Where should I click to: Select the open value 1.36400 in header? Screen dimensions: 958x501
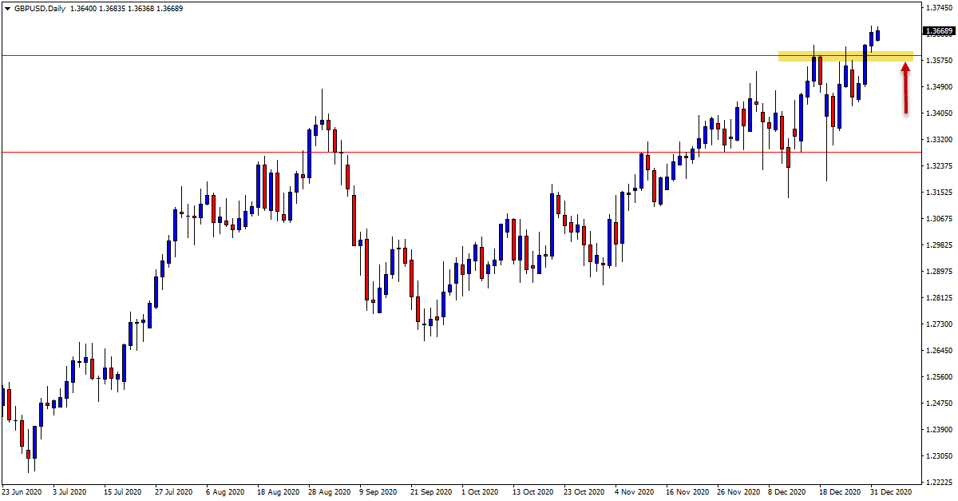pos(84,7)
